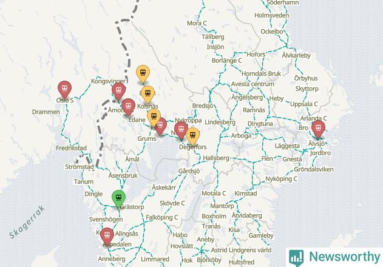Click the topmost yellow train marker
Viewport: 383px width, 267px height.
coord(143,73)
